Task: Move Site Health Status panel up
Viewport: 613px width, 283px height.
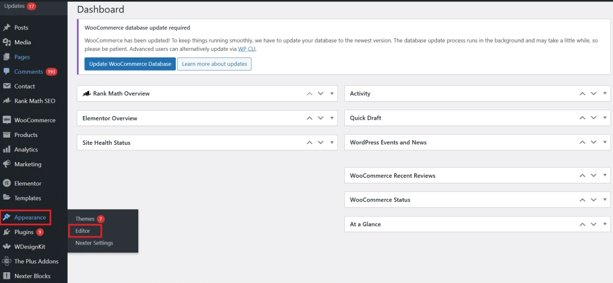Action: point(309,143)
